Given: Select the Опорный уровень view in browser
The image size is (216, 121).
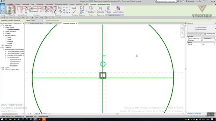Looking at the screenshot, I should point(13,29).
